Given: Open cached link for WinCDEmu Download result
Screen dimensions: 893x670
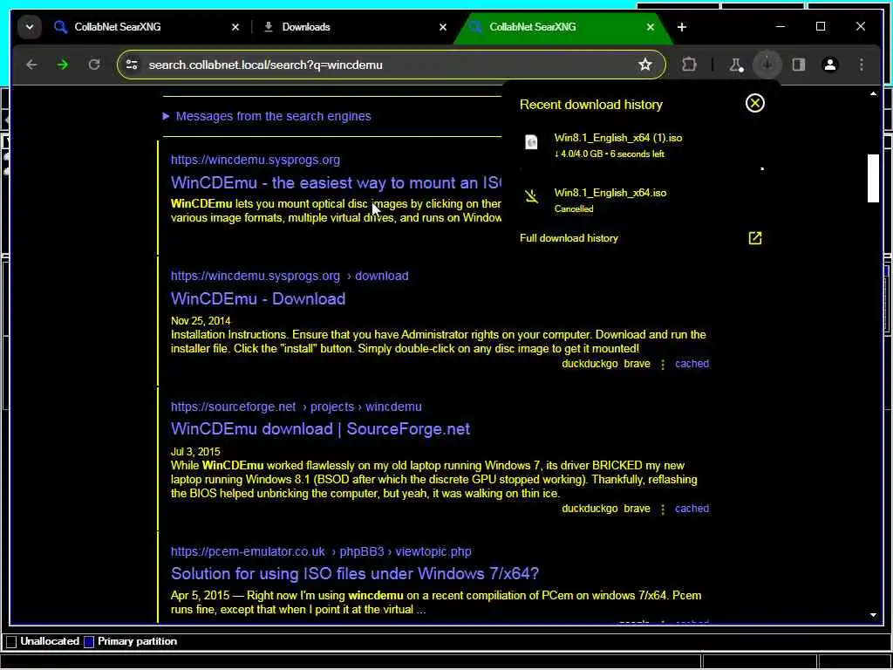Looking at the screenshot, I should tap(692, 364).
